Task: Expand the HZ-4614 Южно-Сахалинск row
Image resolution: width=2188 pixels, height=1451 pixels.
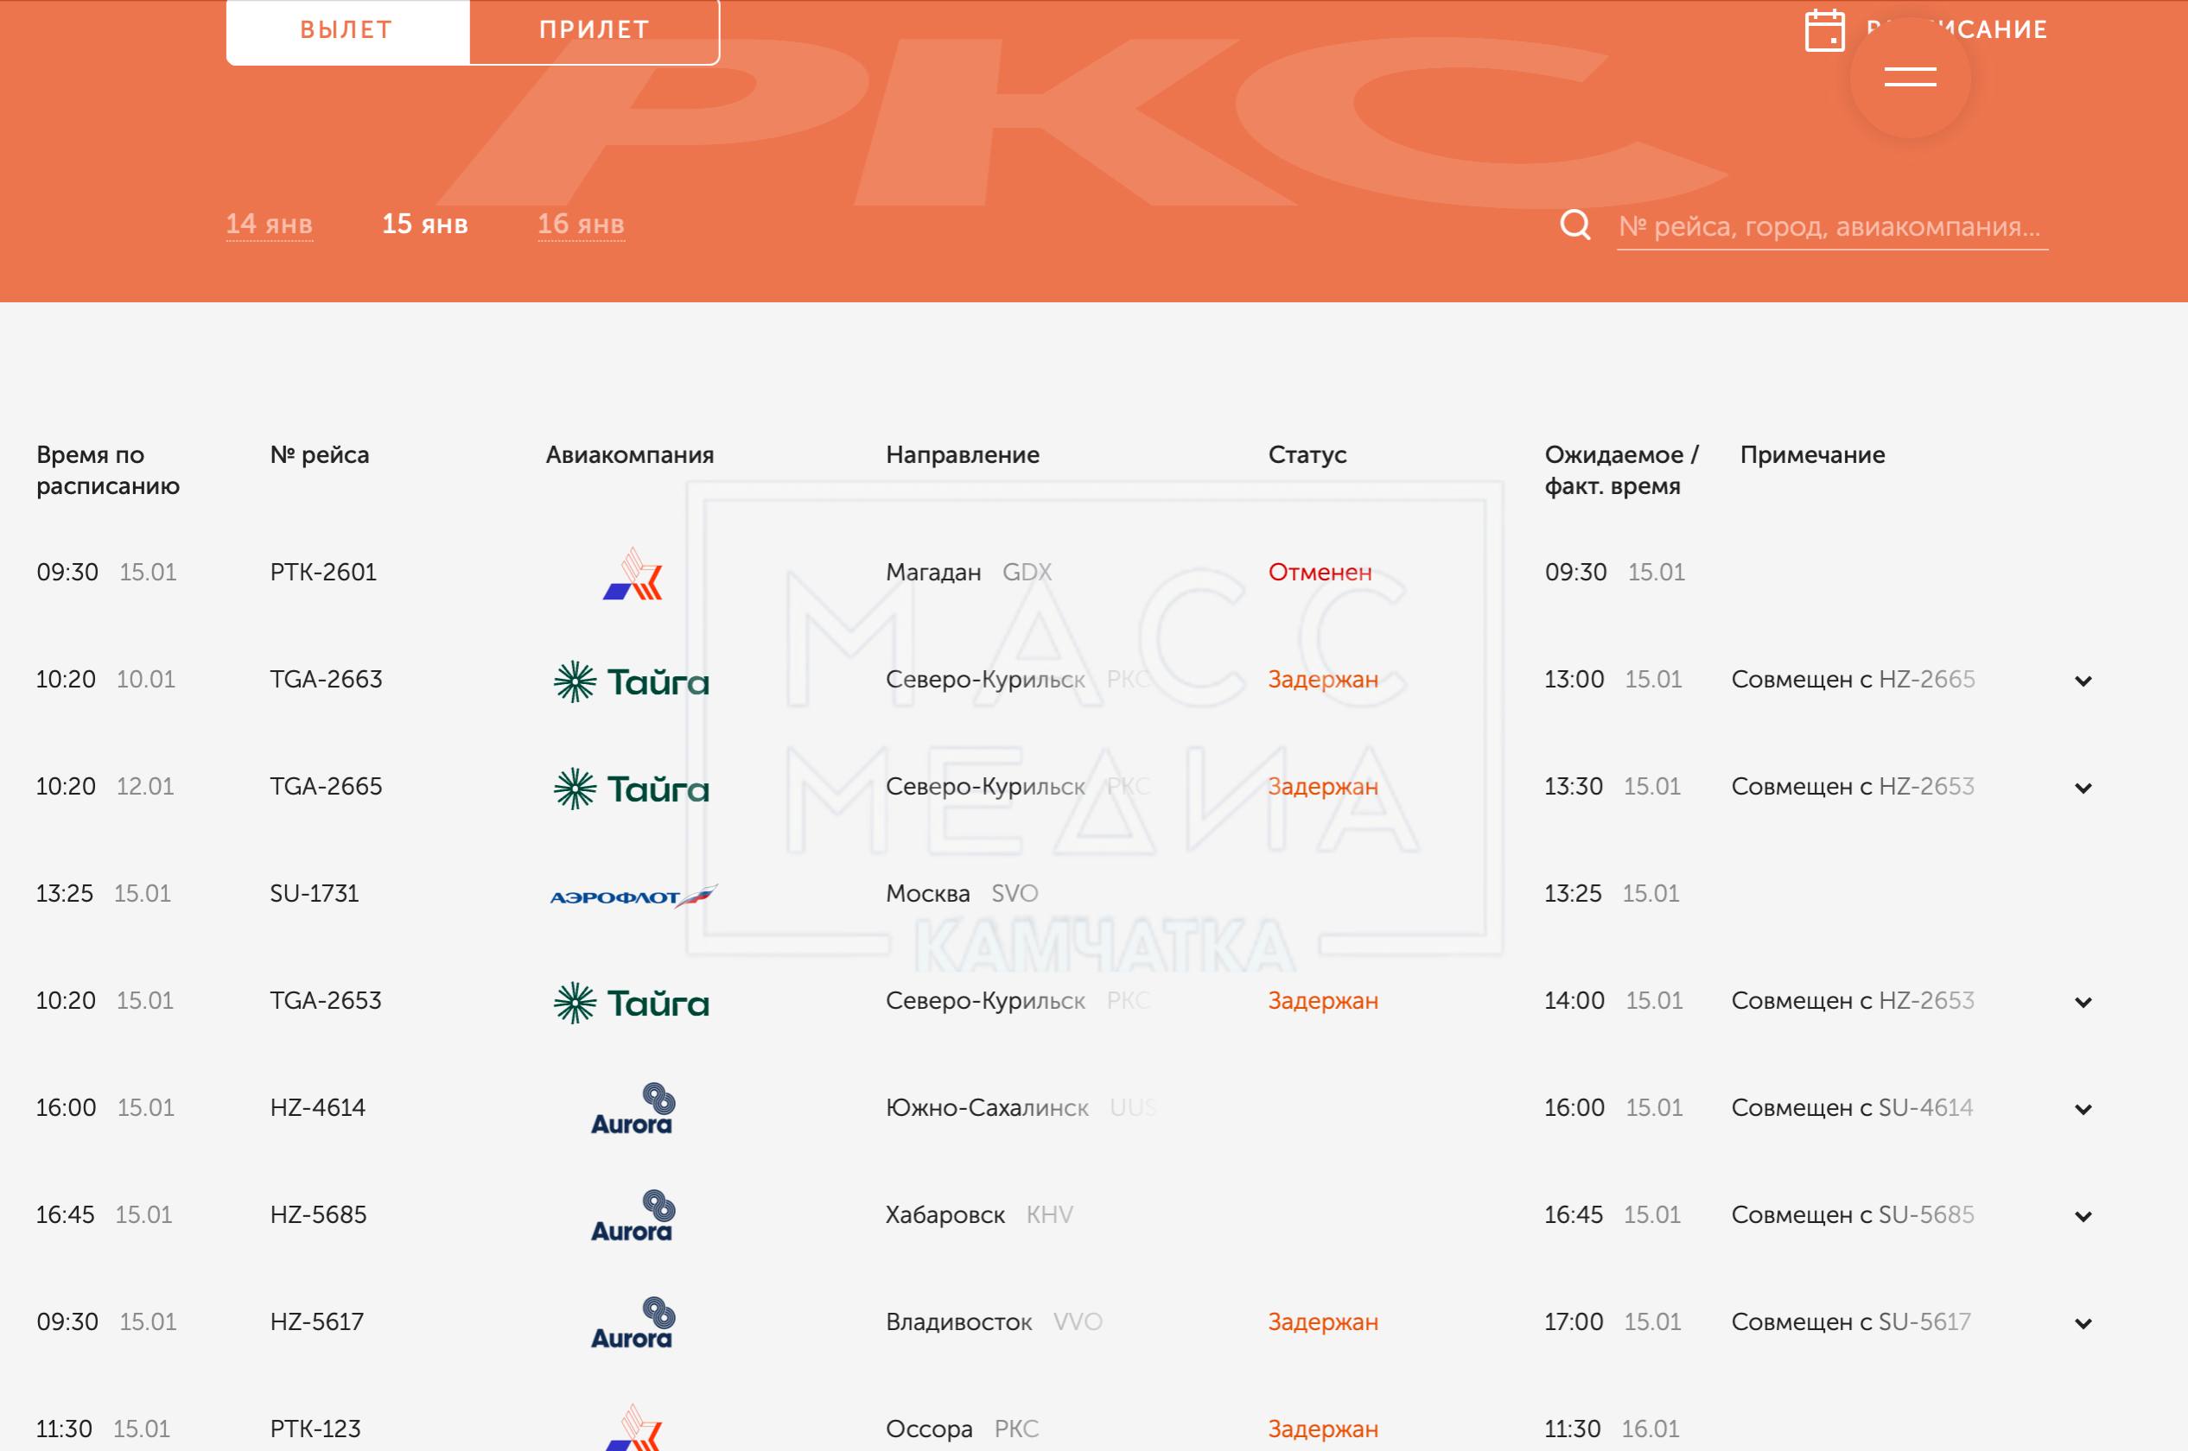Action: click(x=2083, y=1110)
